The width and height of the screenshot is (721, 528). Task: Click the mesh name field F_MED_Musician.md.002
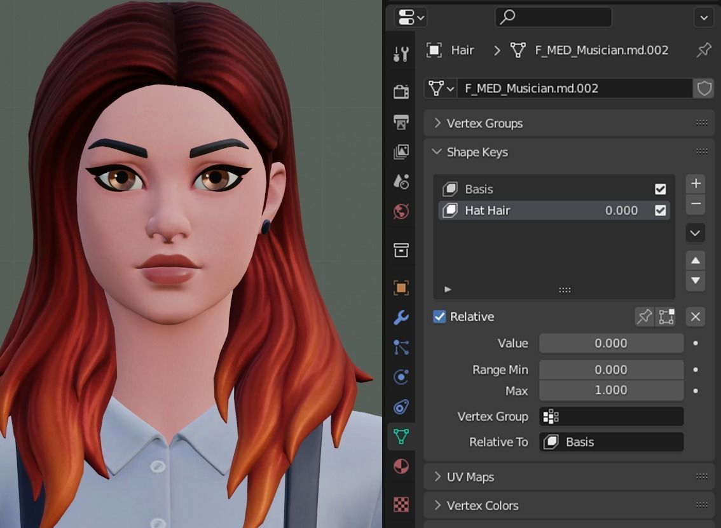tap(574, 88)
